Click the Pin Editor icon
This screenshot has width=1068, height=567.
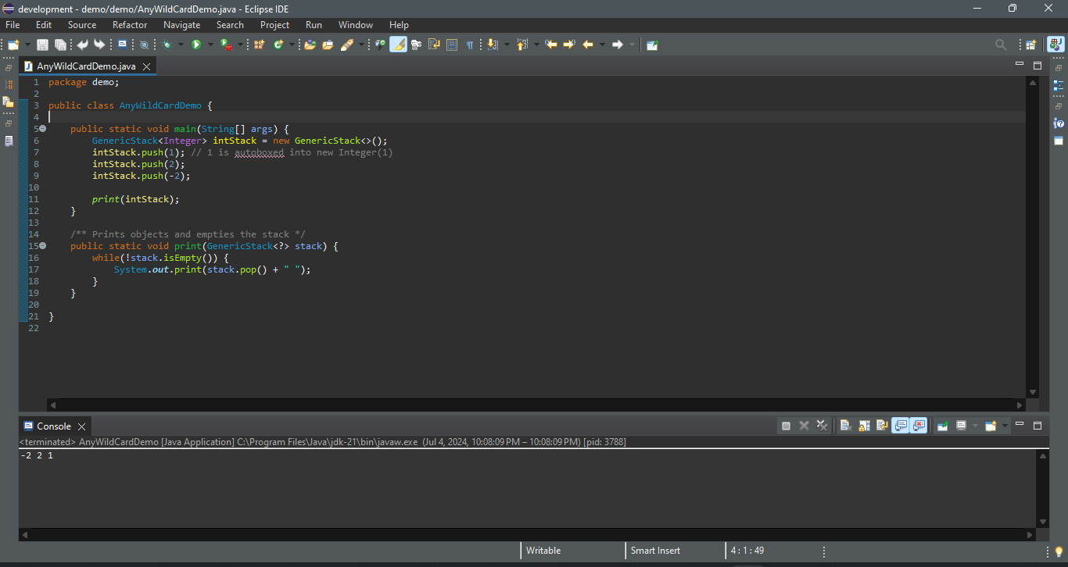652,45
